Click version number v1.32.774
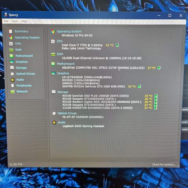This screenshot has width=188, height=188. pos(16,164)
